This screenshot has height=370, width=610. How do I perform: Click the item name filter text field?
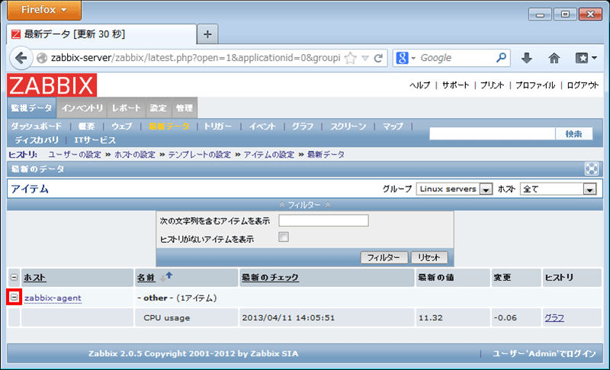323,221
